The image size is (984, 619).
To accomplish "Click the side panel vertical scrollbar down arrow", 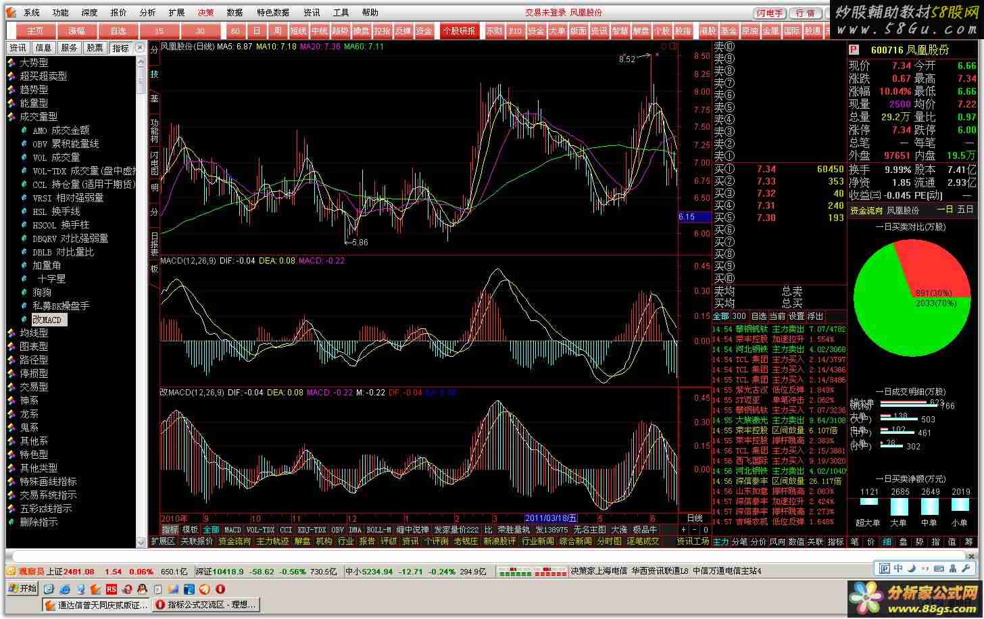I will 141,541.
